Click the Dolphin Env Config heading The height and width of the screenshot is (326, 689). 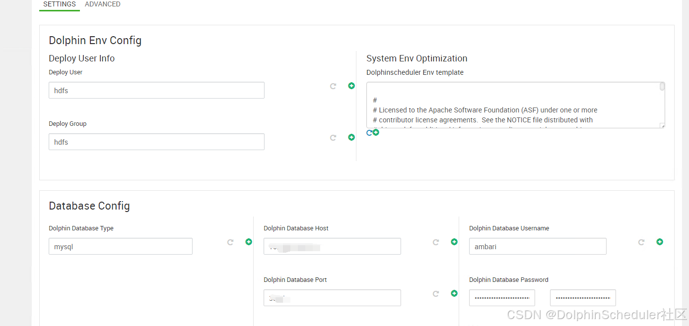pos(95,41)
